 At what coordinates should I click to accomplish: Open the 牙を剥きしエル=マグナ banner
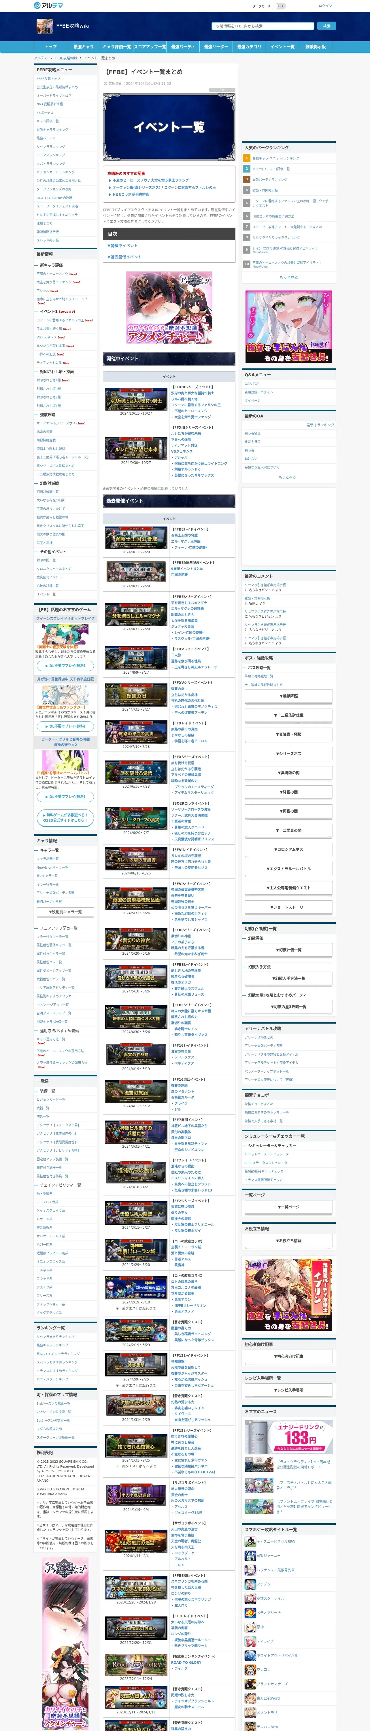click(x=136, y=615)
